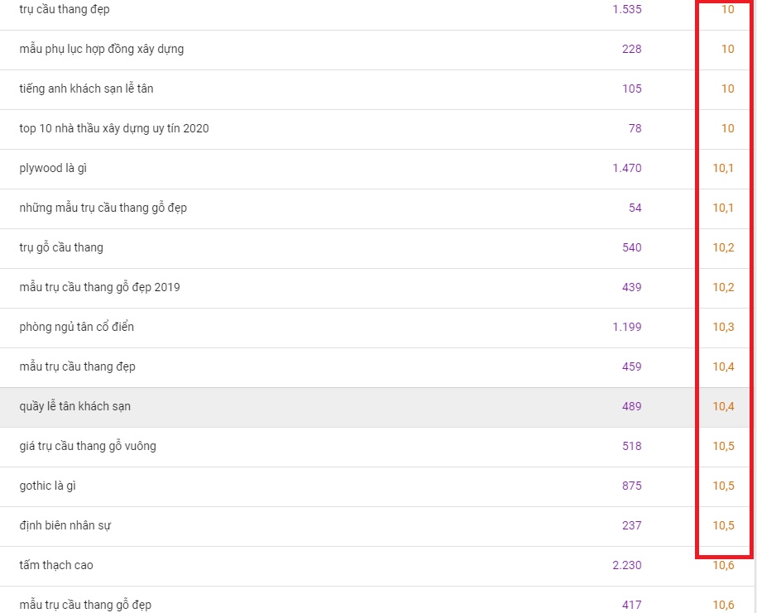The height and width of the screenshot is (613, 757).
Task: Click the impressions value 2.230
Action: 626,565
